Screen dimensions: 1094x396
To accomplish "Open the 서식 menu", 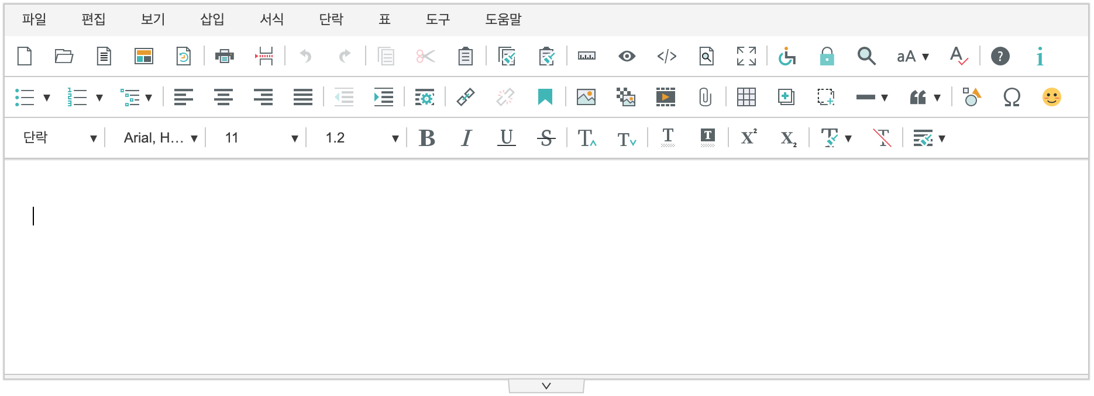I will click(271, 19).
